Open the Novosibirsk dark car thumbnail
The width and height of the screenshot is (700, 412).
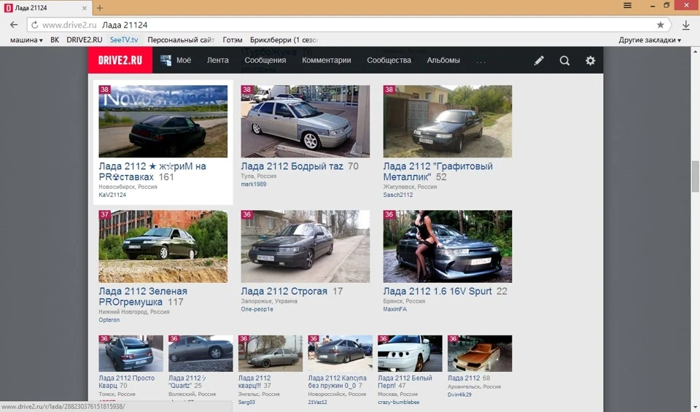163,122
